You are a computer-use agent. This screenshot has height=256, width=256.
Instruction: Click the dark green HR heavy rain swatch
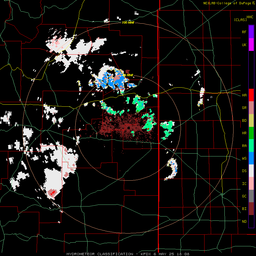coord(251,133)
